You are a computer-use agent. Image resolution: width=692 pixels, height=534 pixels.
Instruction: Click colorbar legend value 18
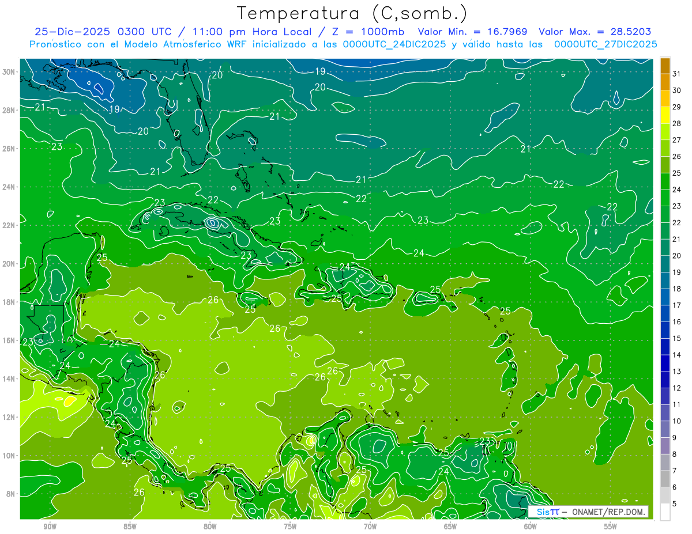tap(677, 289)
